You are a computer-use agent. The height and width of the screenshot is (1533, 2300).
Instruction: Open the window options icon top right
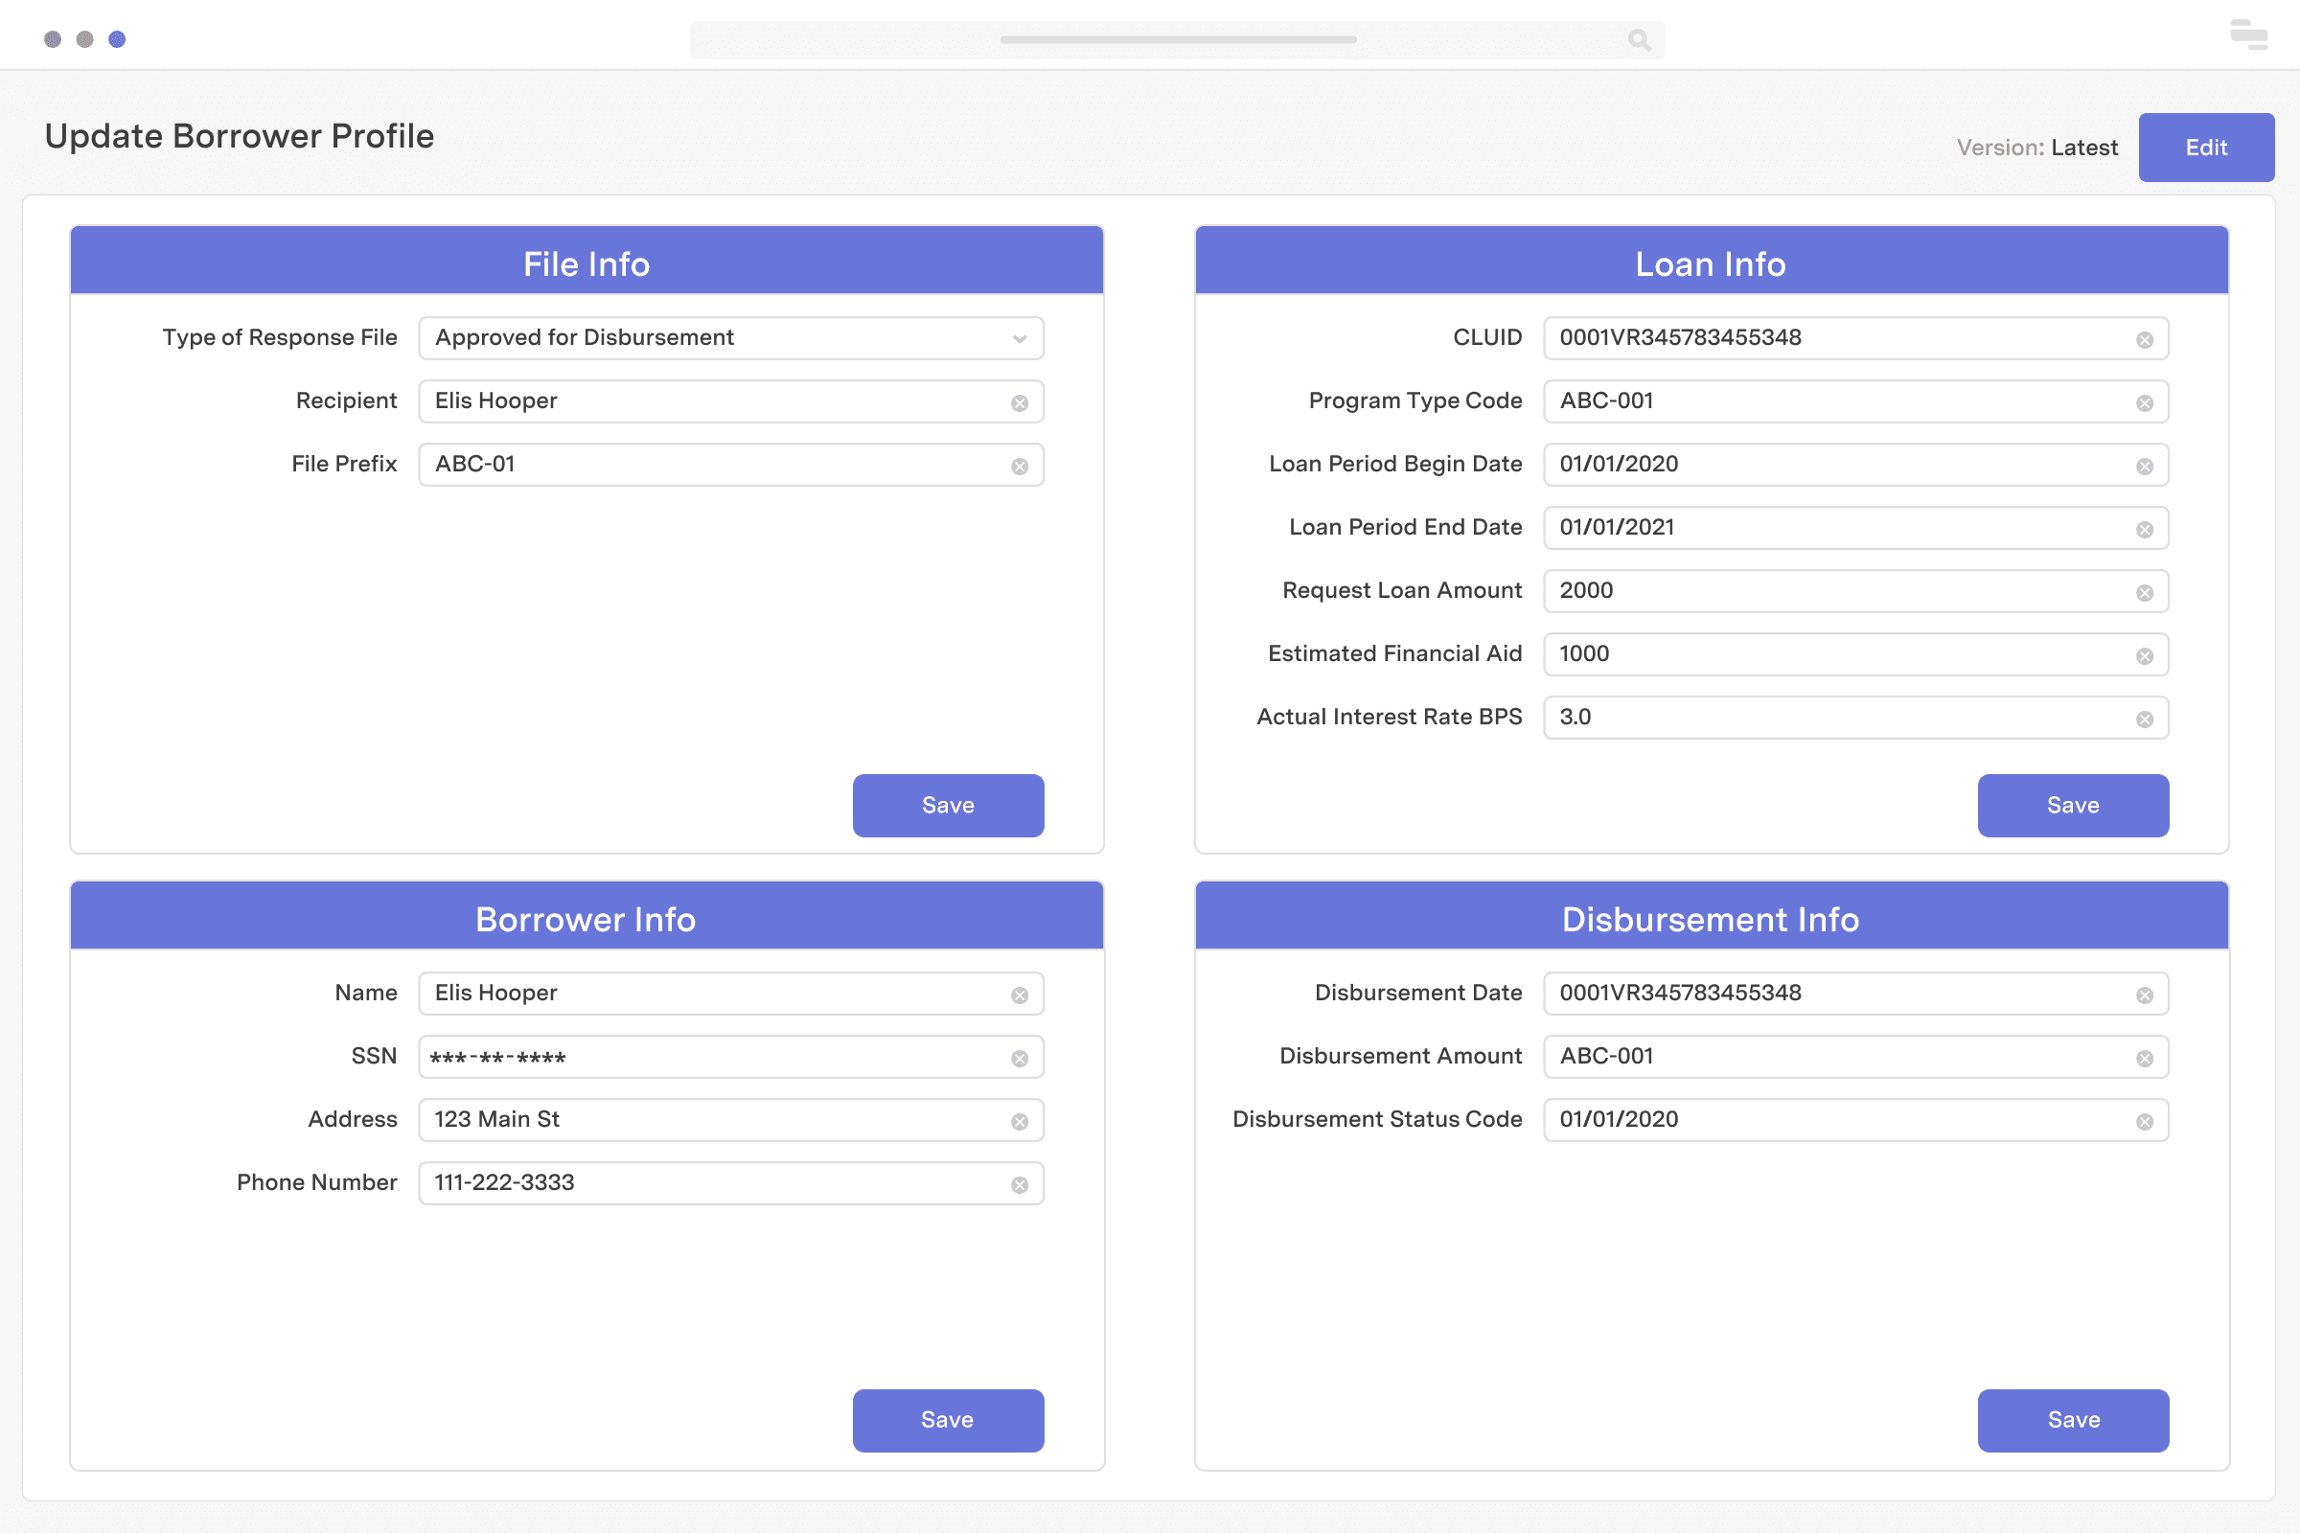[2249, 35]
